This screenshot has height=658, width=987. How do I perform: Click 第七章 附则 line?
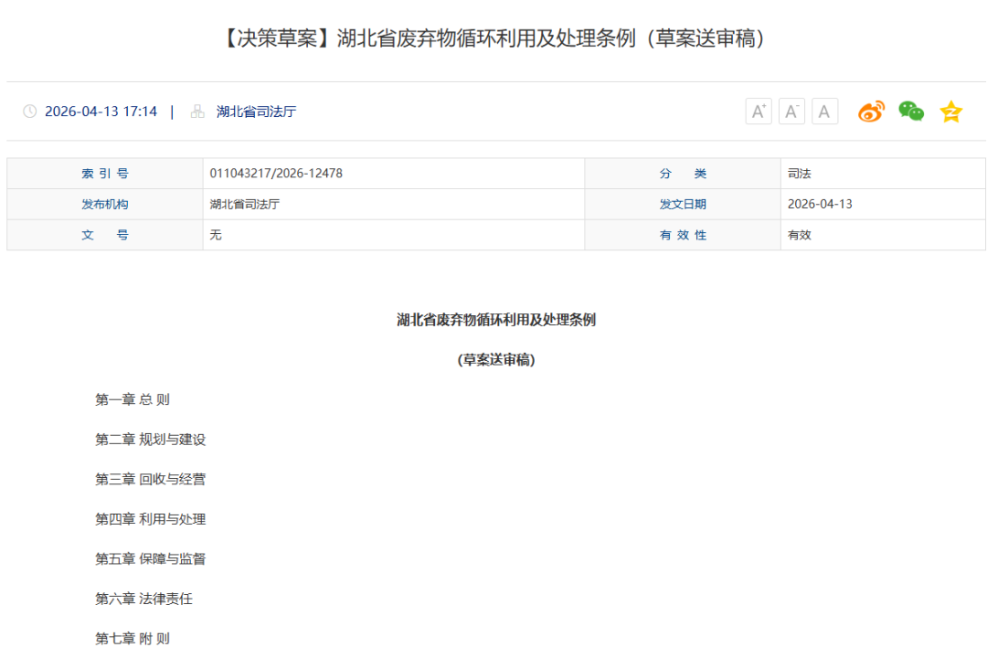[x=133, y=639]
